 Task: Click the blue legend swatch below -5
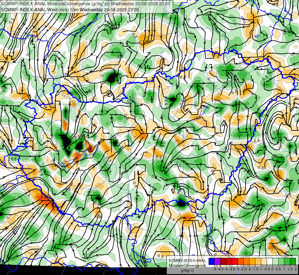click(212, 262)
